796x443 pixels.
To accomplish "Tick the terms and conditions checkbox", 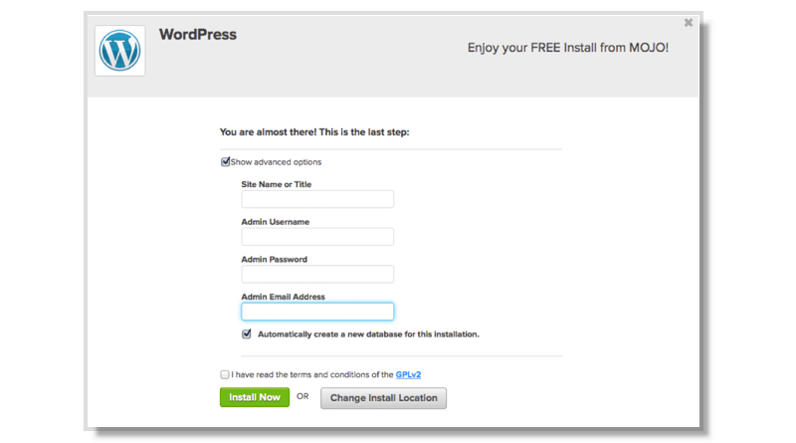I will pos(225,374).
